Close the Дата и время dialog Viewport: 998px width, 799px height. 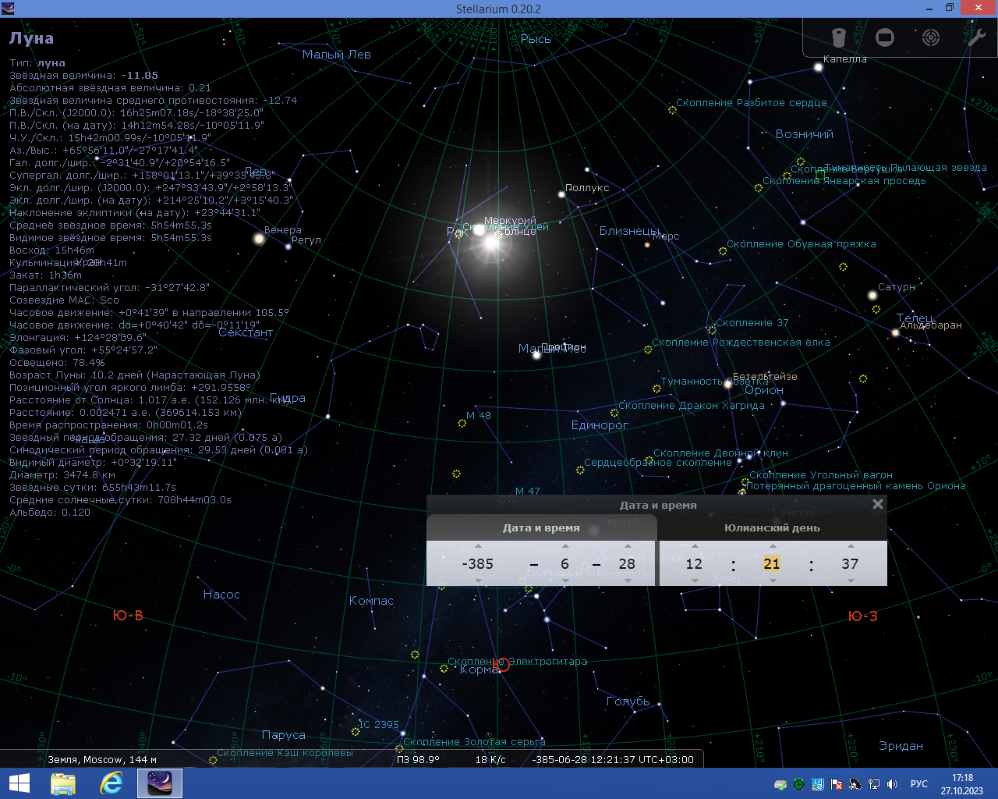coord(878,504)
